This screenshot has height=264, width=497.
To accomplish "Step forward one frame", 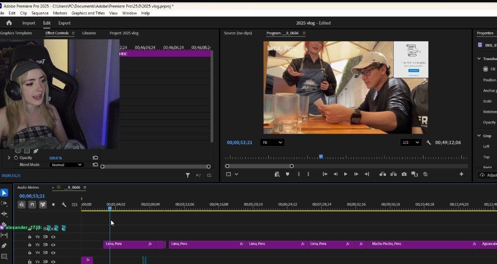I will click(x=356, y=174).
